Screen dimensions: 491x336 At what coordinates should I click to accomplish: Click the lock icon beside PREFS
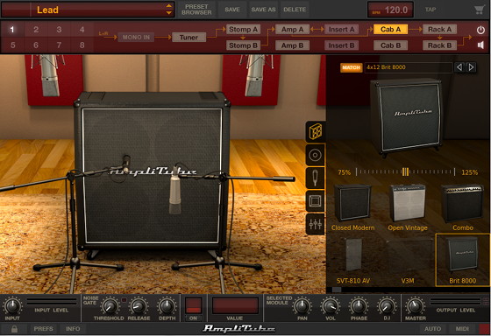[x=14, y=329]
